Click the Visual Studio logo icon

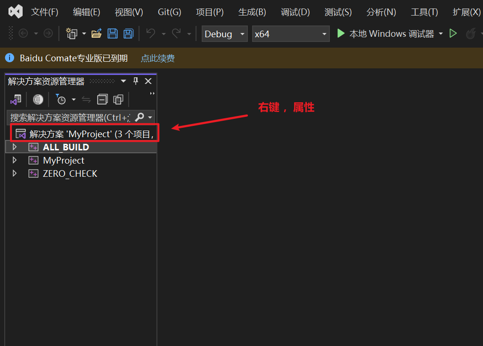pos(16,12)
